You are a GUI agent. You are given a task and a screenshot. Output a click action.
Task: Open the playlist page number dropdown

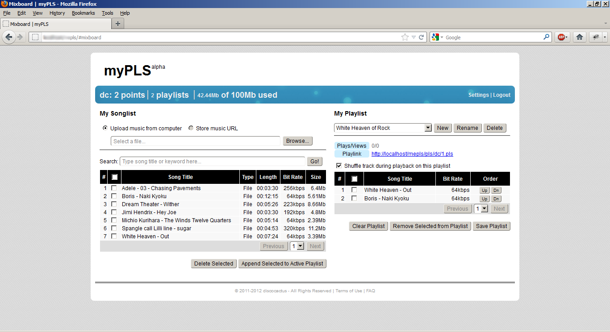point(481,208)
